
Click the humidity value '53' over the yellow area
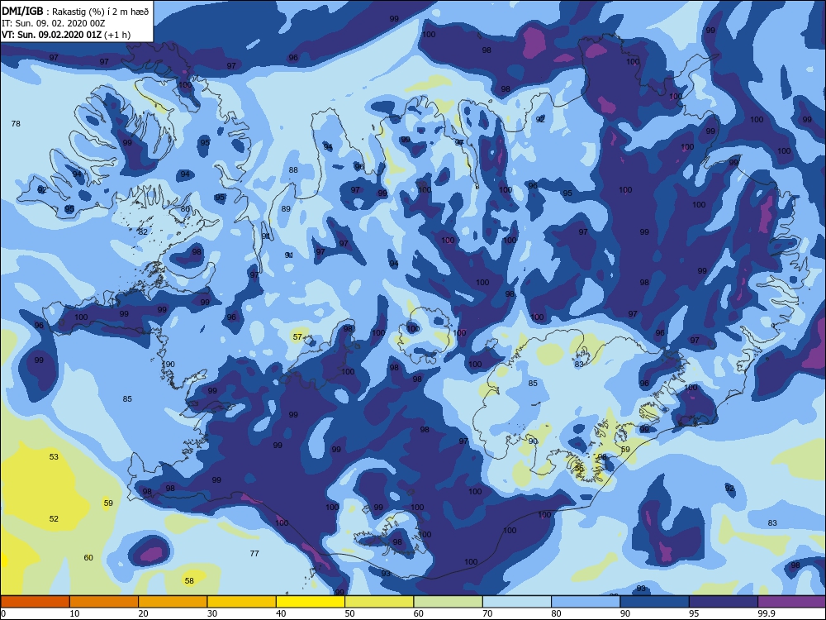(x=54, y=456)
